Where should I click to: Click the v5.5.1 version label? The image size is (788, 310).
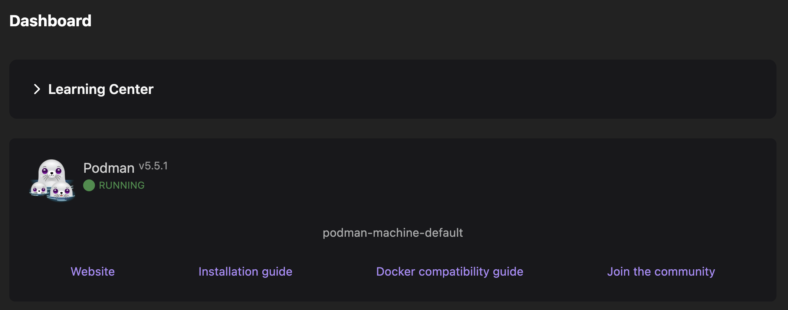[153, 166]
